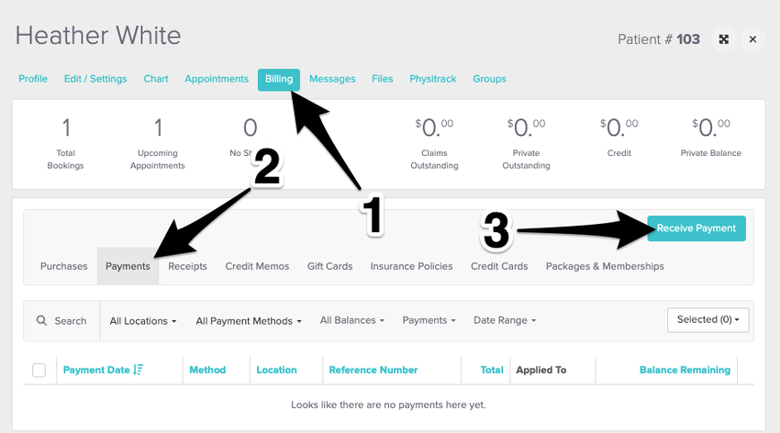Close the patient panel with X icon
The image size is (780, 433).
752,39
